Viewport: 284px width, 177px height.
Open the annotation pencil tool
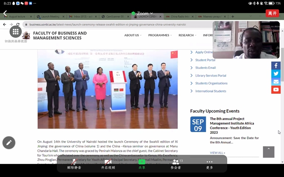[x=9, y=143]
